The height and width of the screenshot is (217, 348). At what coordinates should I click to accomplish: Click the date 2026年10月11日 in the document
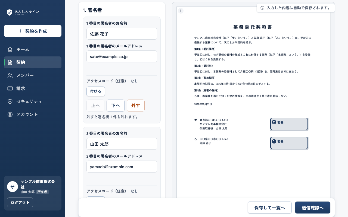(x=203, y=104)
